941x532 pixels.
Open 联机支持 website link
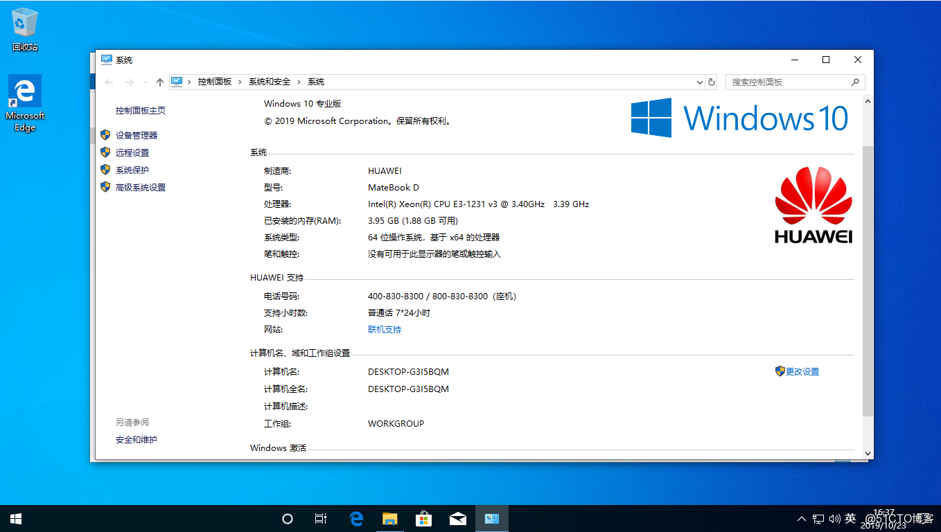(x=385, y=330)
